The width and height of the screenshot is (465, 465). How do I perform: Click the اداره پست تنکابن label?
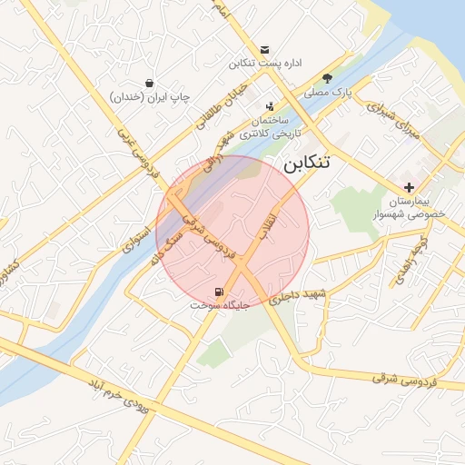coord(265,64)
